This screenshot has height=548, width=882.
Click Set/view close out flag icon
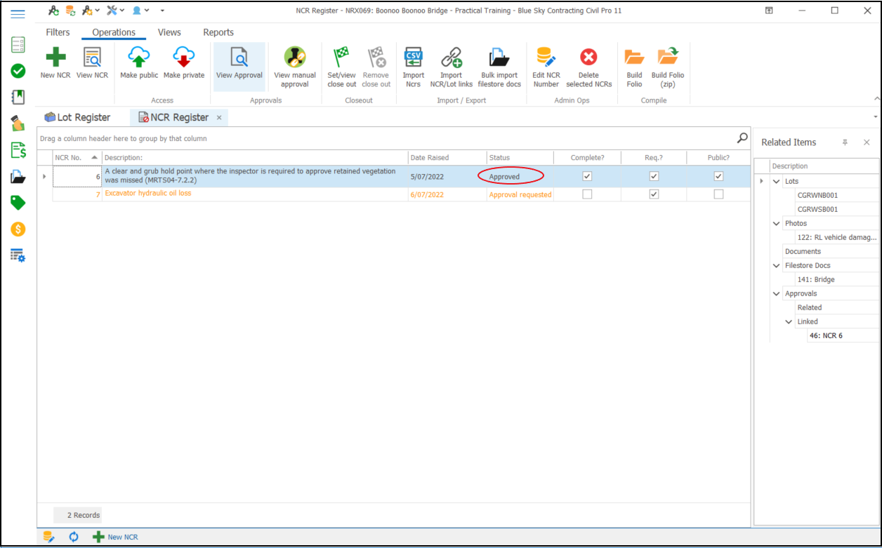(x=341, y=58)
